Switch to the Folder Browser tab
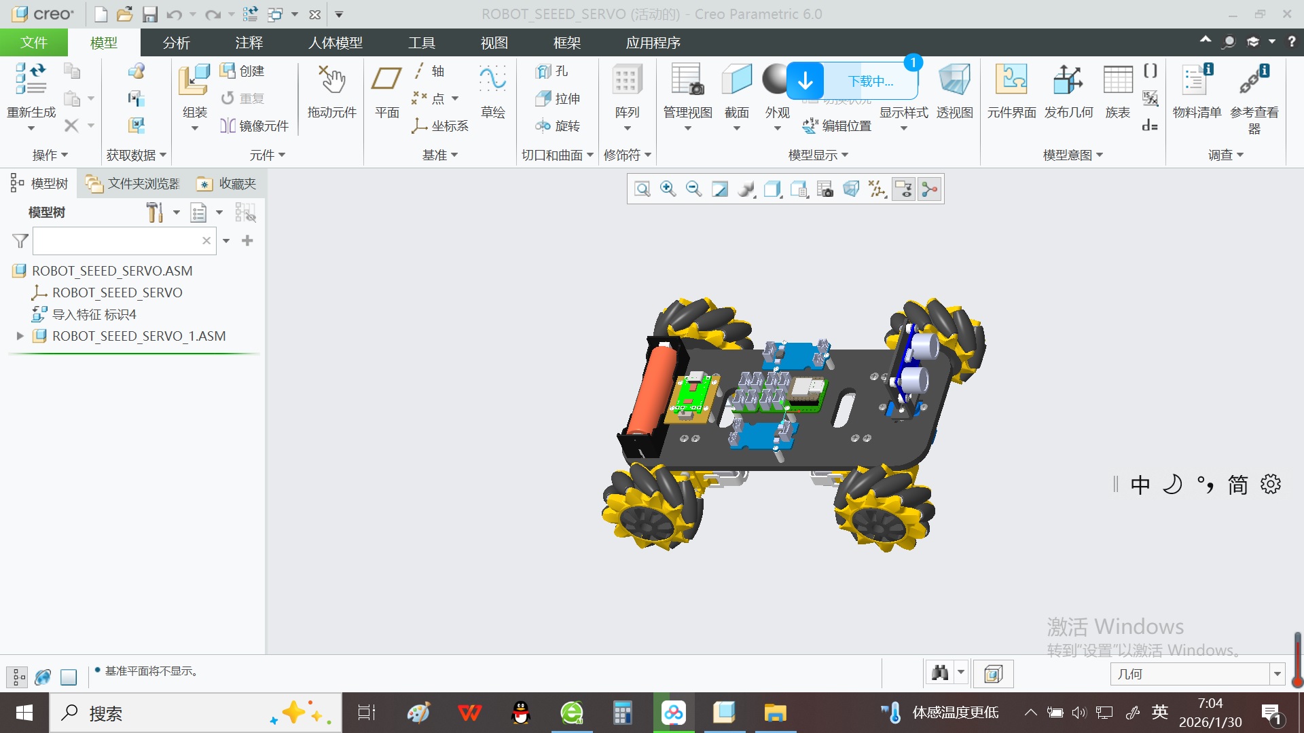Image resolution: width=1304 pixels, height=733 pixels. pos(133,184)
